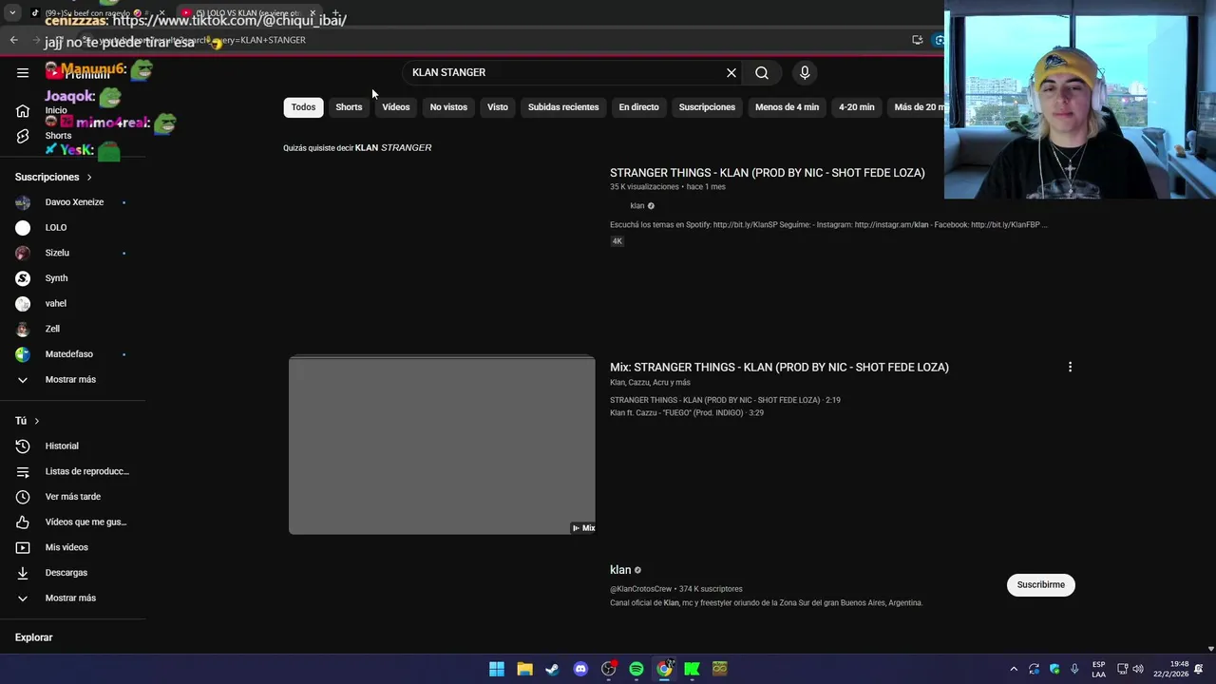Click the volume icon in system tray
1216x684 pixels.
[x=1138, y=669]
